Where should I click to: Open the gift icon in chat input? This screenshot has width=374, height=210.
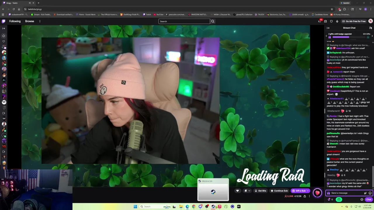tap(328, 193)
